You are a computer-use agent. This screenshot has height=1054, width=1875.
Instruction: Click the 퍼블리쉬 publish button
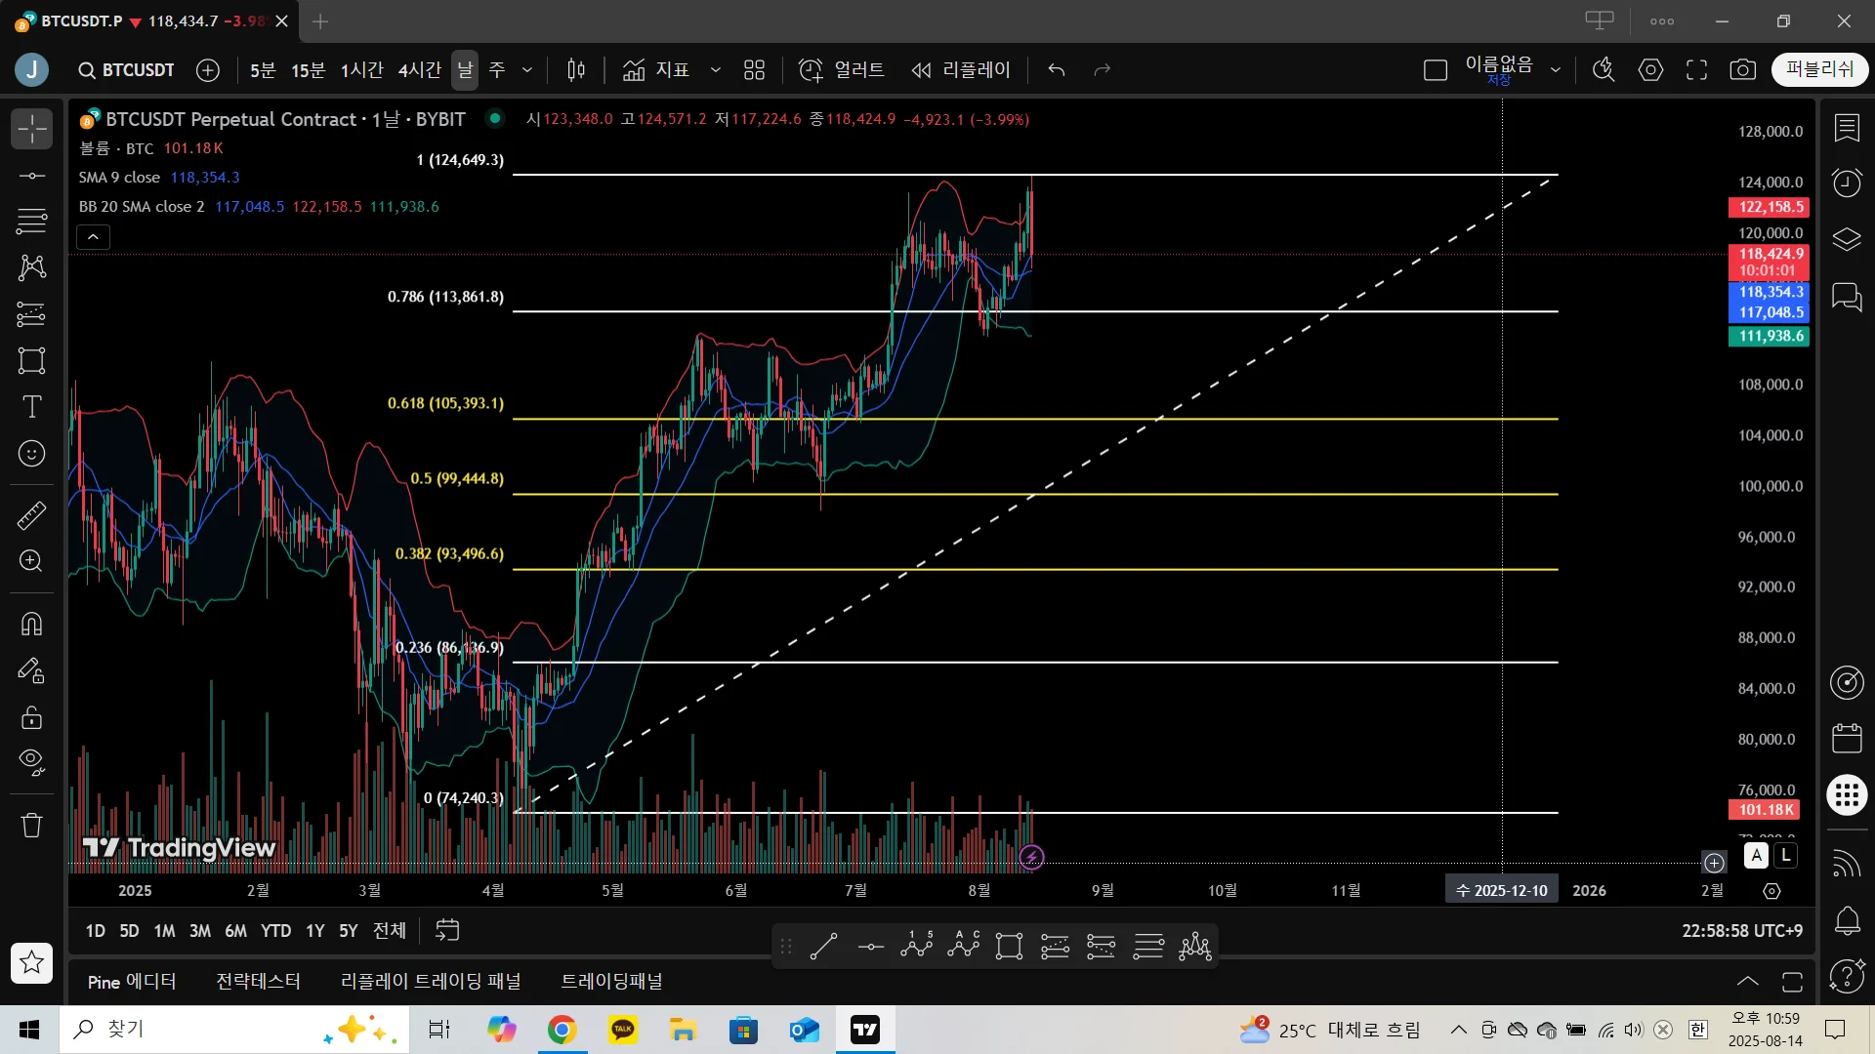coord(1818,70)
